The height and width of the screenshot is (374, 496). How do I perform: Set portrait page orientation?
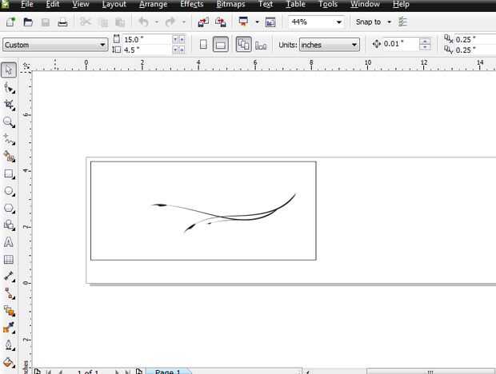pyautogui.click(x=203, y=45)
